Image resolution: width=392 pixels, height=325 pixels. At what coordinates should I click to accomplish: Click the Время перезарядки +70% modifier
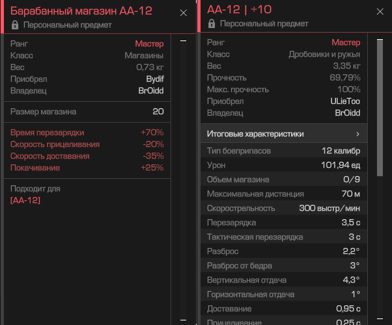coord(87,132)
